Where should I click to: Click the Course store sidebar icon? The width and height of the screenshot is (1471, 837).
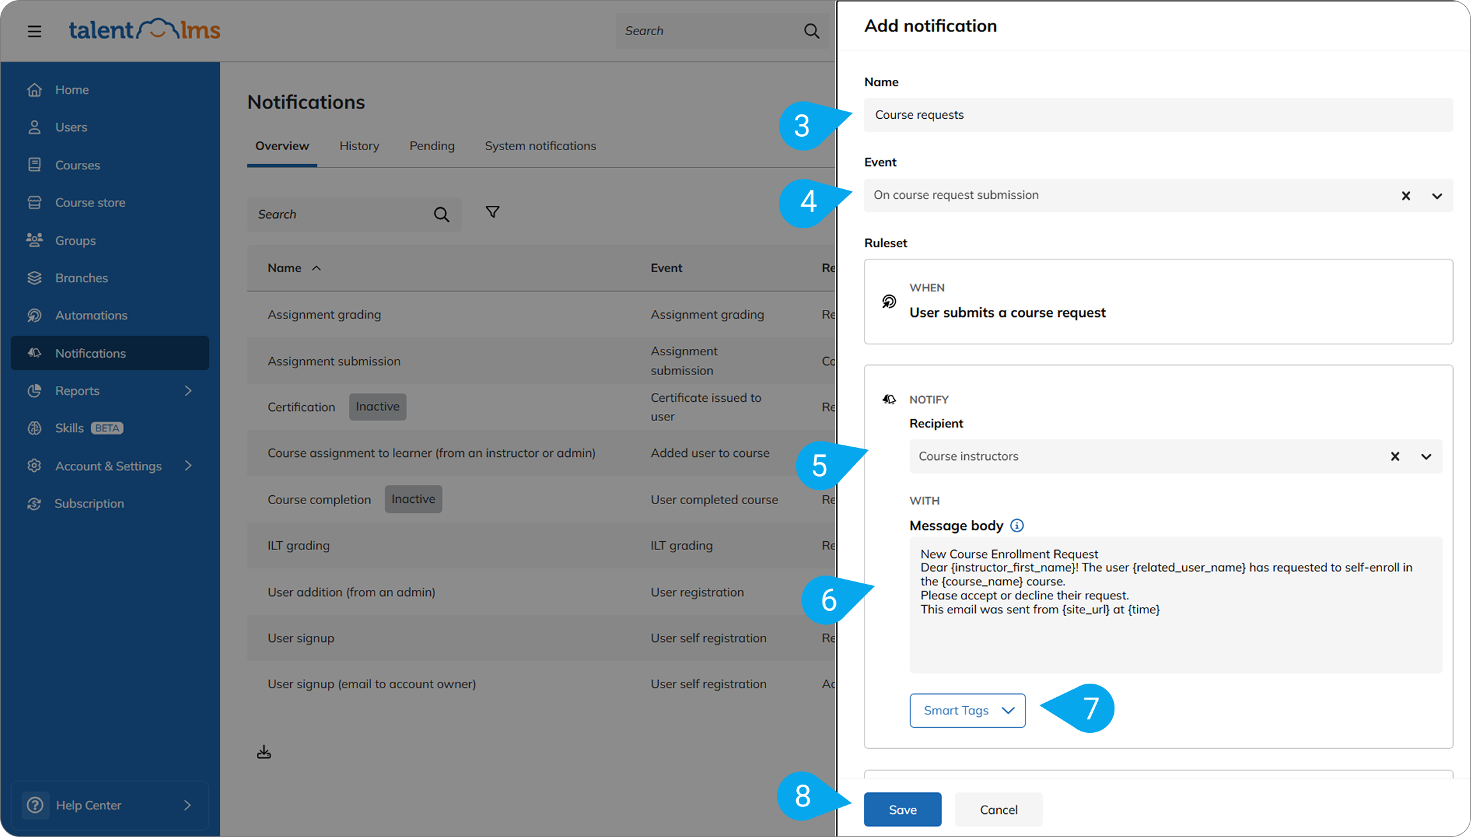[35, 203]
